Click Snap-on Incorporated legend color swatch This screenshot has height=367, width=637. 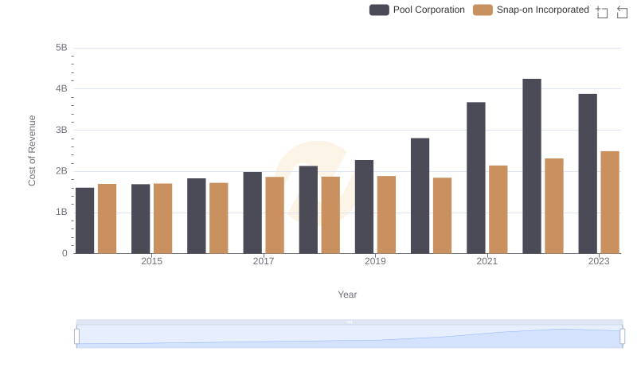pyautogui.click(x=483, y=10)
